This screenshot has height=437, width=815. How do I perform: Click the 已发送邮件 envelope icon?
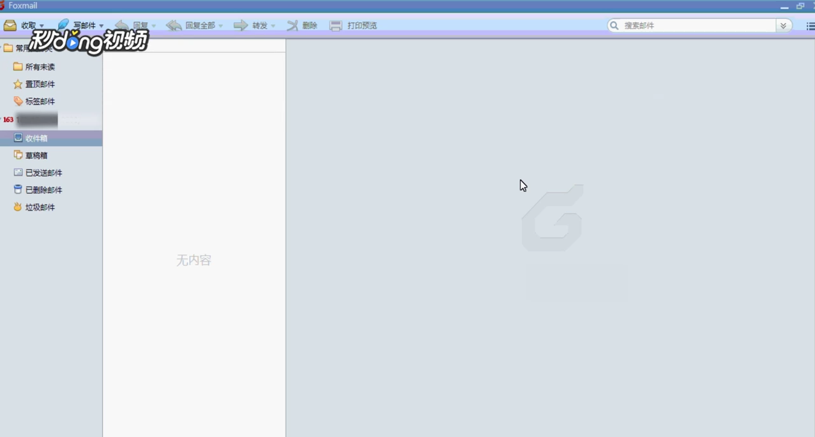(x=18, y=172)
